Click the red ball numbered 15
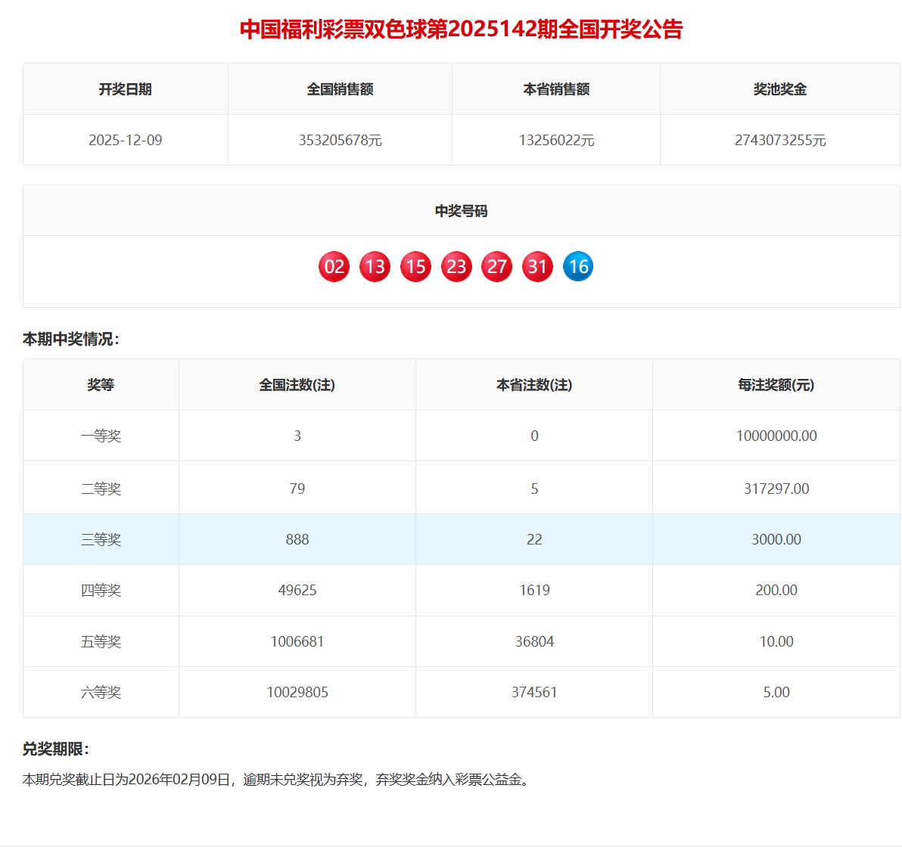 [x=416, y=267]
